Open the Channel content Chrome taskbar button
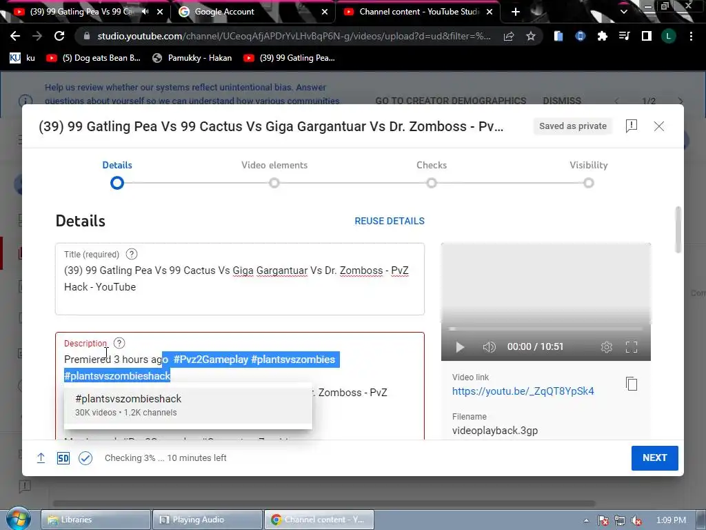 point(319,520)
